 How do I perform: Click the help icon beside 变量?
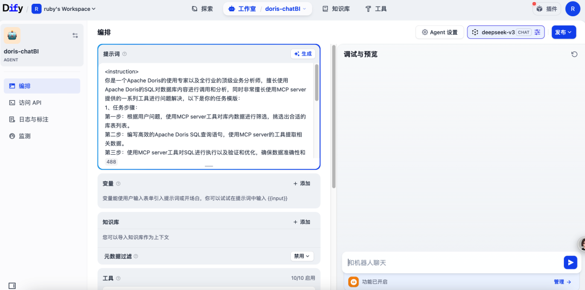coord(118,184)
